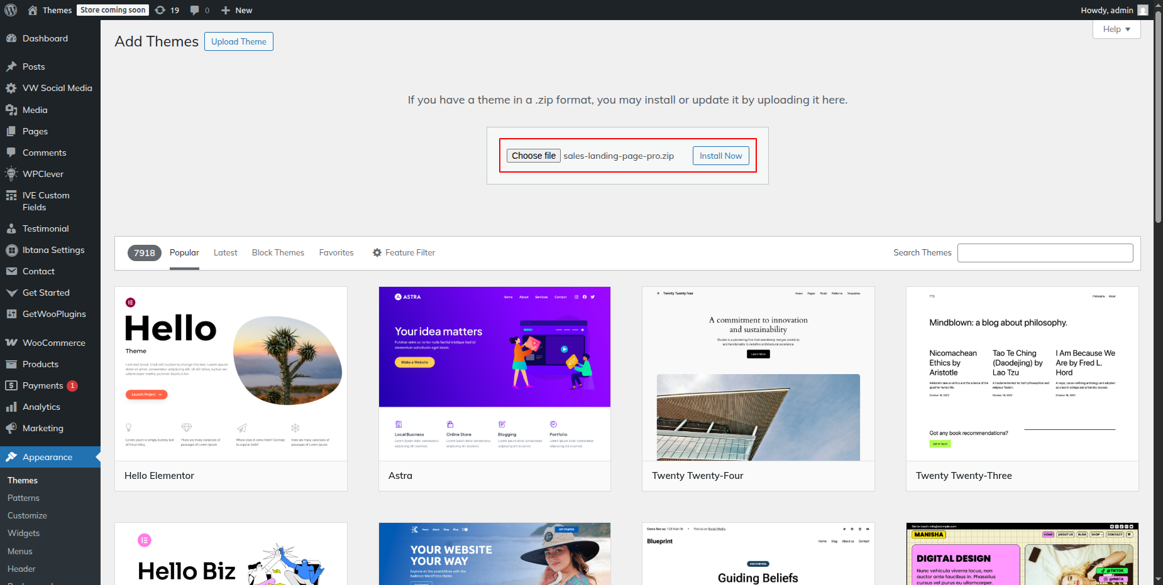Open the New content menu
Viewport: 1163px width, 585px height.
[x=237, y=10]
